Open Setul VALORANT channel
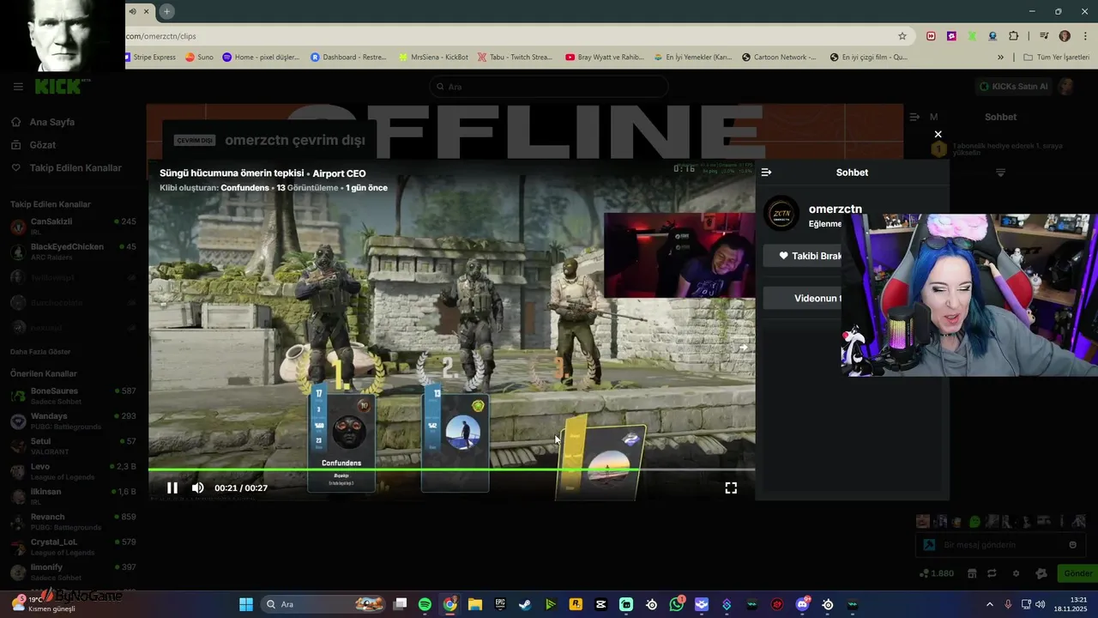The height and width of the screenshot is (618, 1098). pyautogui.click(x=73, y=446)
